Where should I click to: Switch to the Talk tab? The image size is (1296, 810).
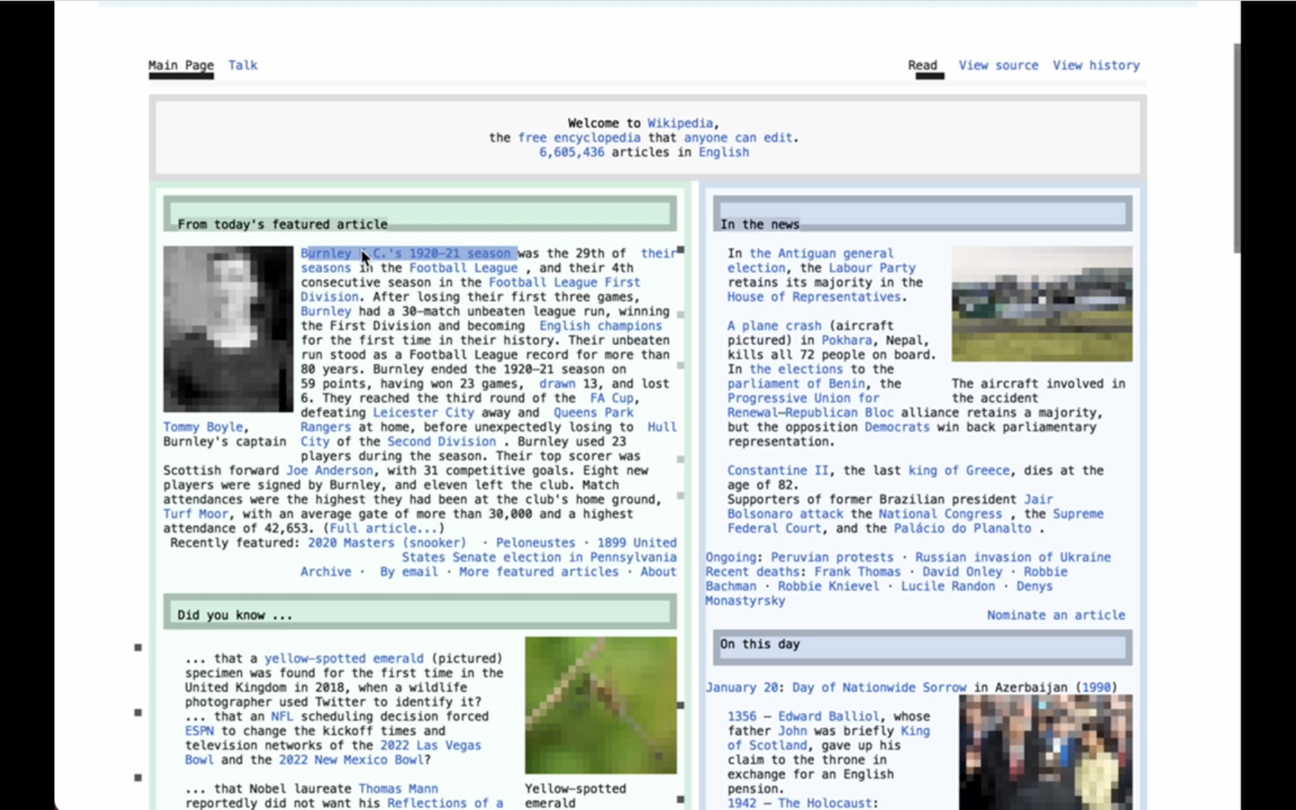coord(243,65)
